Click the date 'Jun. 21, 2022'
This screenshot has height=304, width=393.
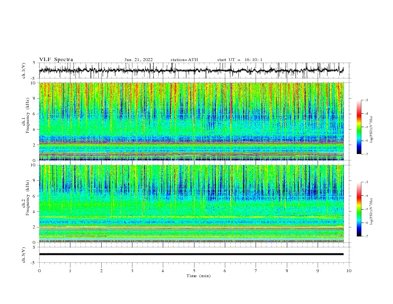tap(138, 60)
